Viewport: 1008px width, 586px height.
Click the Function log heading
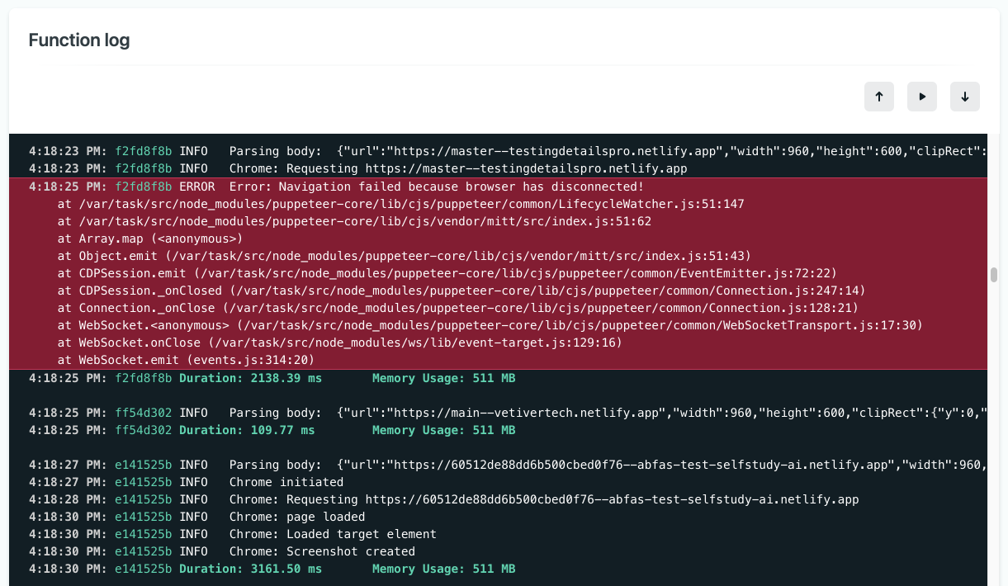[79, 40]
